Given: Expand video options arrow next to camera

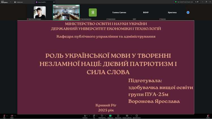Looking at the screenshot, I should point(15,115).
